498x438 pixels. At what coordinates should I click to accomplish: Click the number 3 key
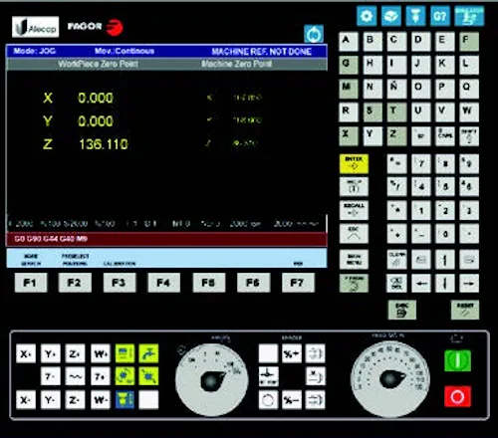coord(469,210)
